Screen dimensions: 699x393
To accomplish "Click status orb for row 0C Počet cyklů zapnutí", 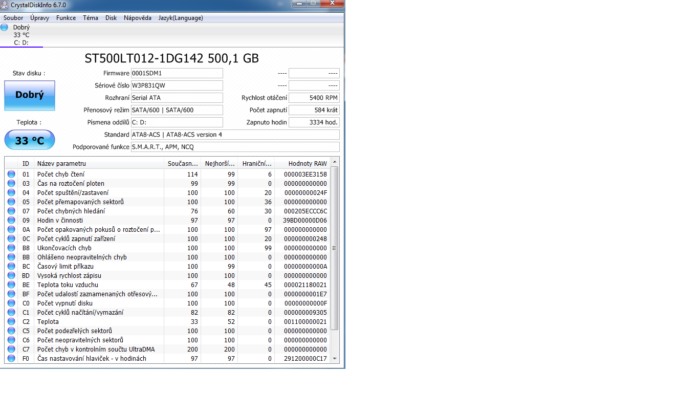I will coord(11,239).
